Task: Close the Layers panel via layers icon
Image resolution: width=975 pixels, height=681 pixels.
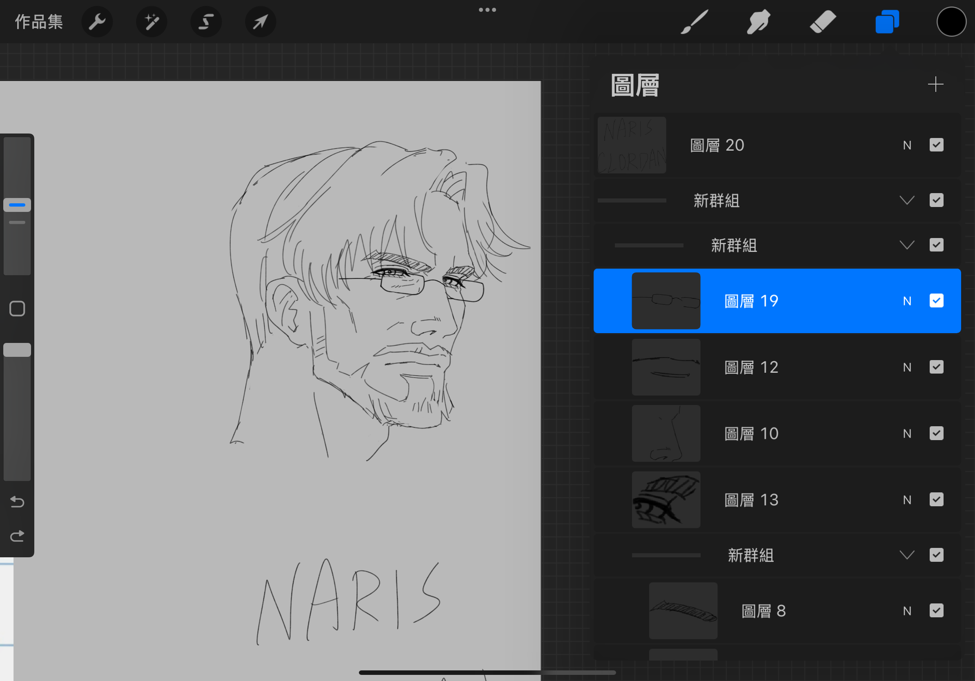Action: click(887, 22)
